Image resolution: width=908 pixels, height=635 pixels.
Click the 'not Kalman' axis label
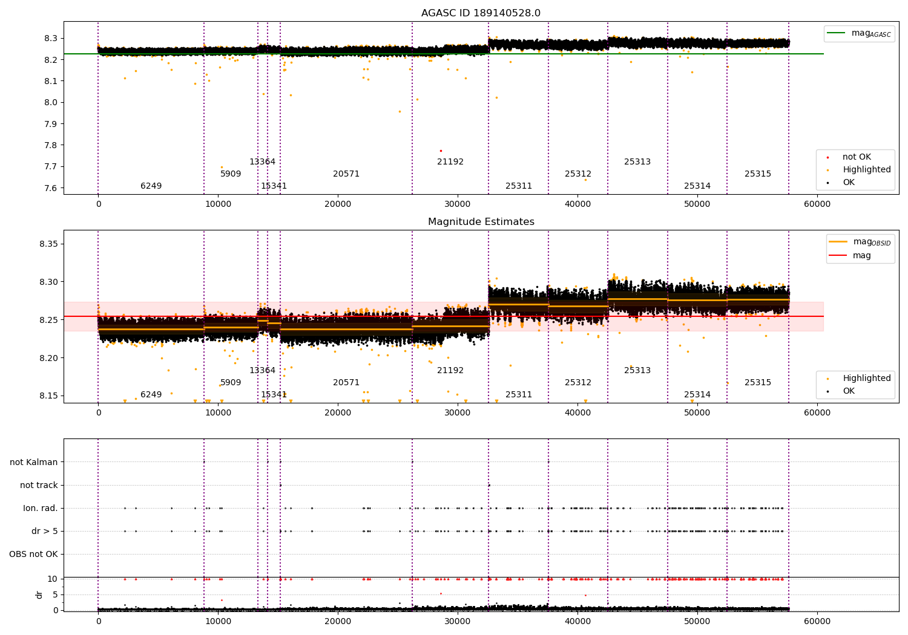34,463
